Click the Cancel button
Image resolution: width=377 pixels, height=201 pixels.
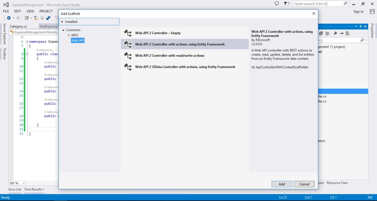(304, 184)
